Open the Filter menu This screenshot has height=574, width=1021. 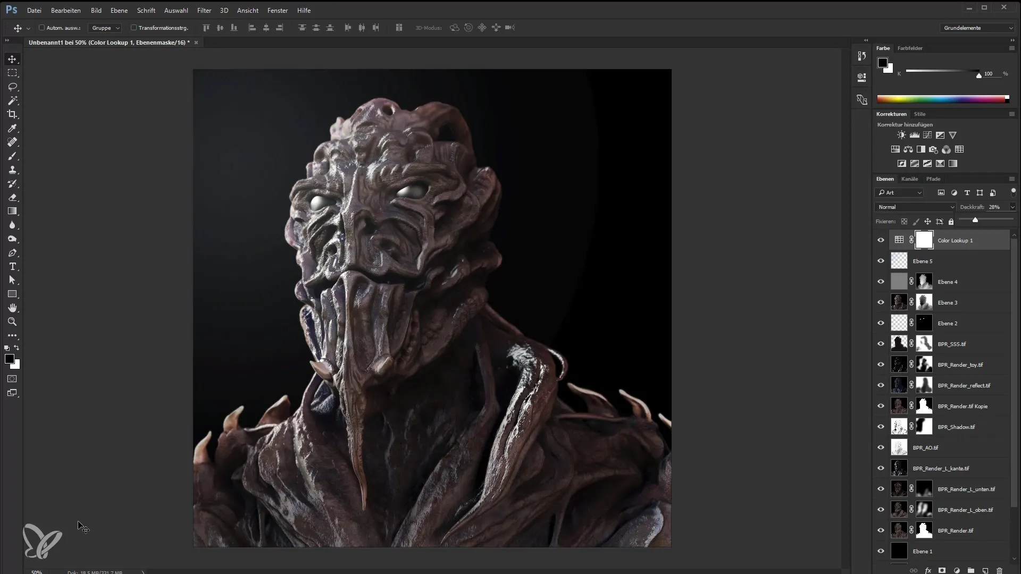[204, 10]
